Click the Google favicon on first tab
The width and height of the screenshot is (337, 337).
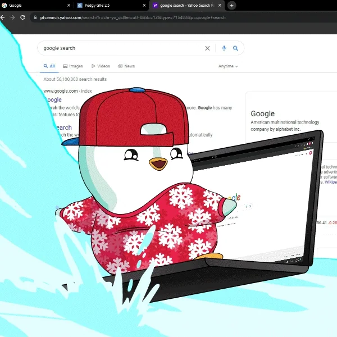point(4,6)
